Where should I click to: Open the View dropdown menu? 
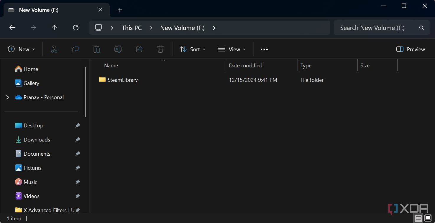(232, 49)
